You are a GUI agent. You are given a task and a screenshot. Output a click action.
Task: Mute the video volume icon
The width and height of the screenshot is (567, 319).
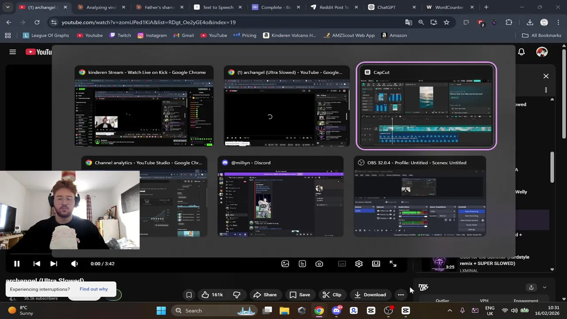[74, 264]
